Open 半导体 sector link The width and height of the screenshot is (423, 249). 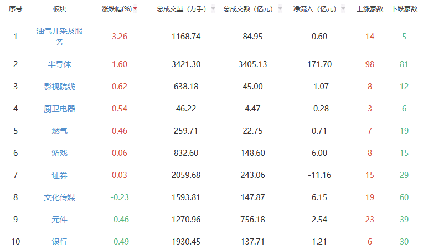tap(59, 64)
